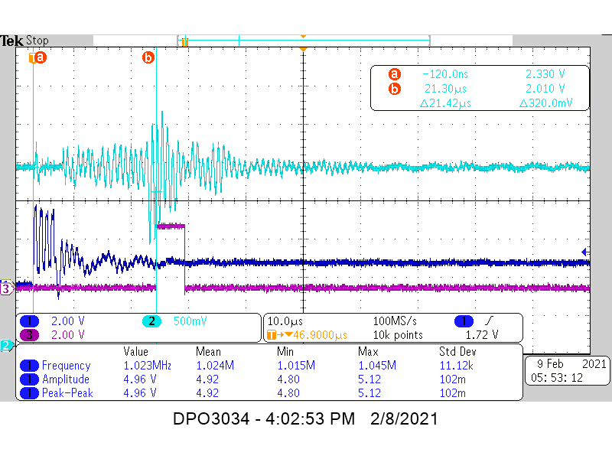
Task: Click the Peak-Peak measurement value 4.96 V
Action: [x=140, y=392]
